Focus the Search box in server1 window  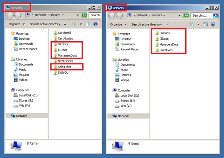tap(95, 15)
